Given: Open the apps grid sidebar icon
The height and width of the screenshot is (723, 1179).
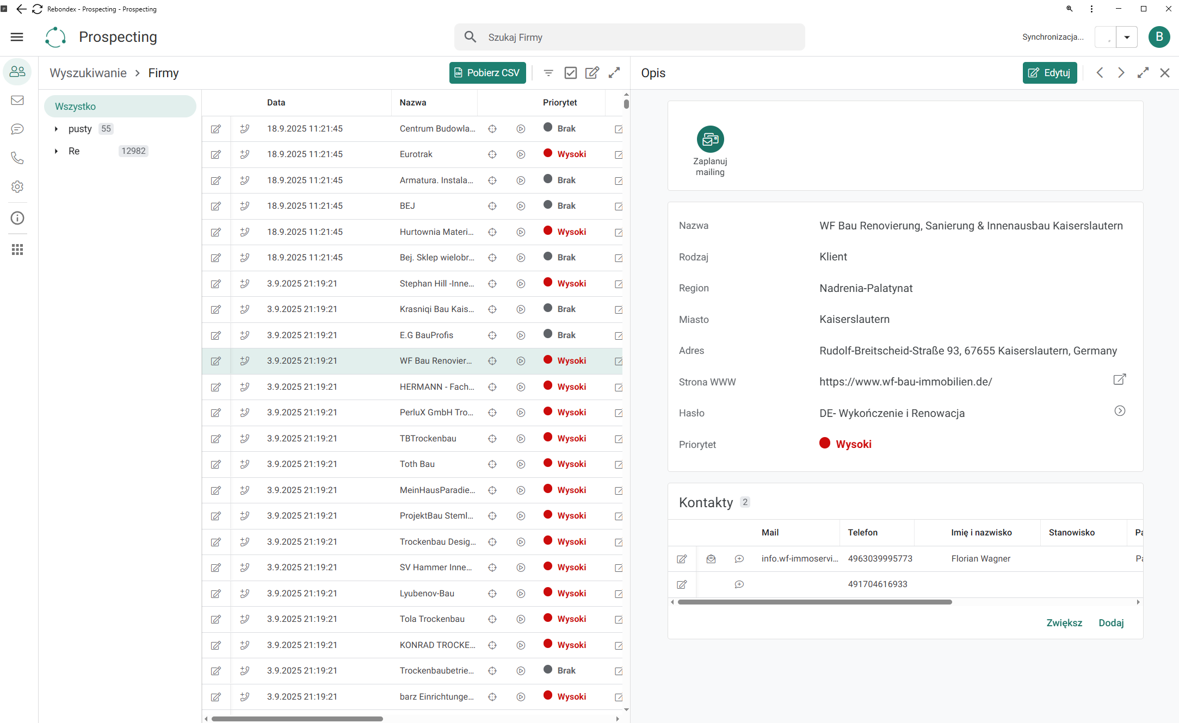Looking at the screenshot, I should pos(17,250).
